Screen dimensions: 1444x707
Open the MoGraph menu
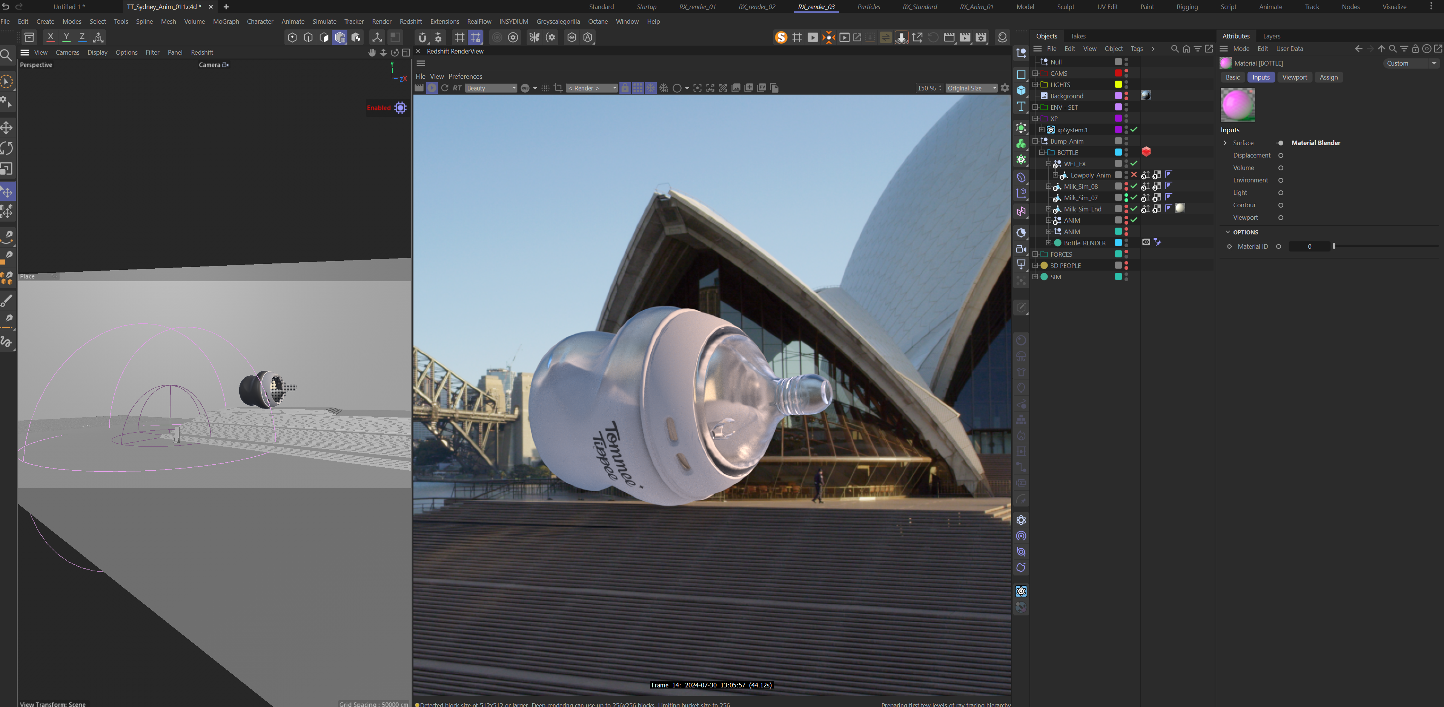pos(226,21)
